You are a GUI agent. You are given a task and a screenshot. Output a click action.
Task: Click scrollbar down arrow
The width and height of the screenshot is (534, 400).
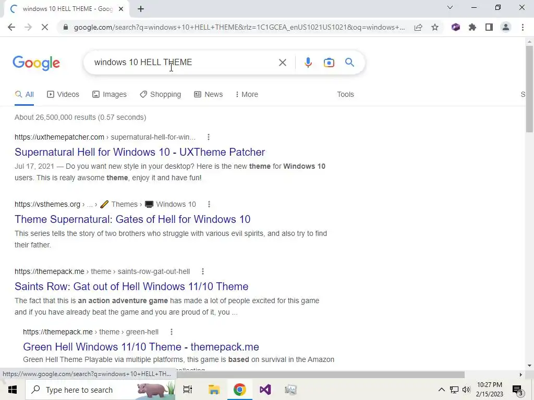(x=529, y=366)
